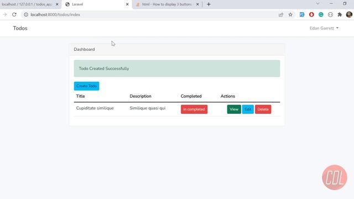Click the Actions column header

(x=227, y=96)
